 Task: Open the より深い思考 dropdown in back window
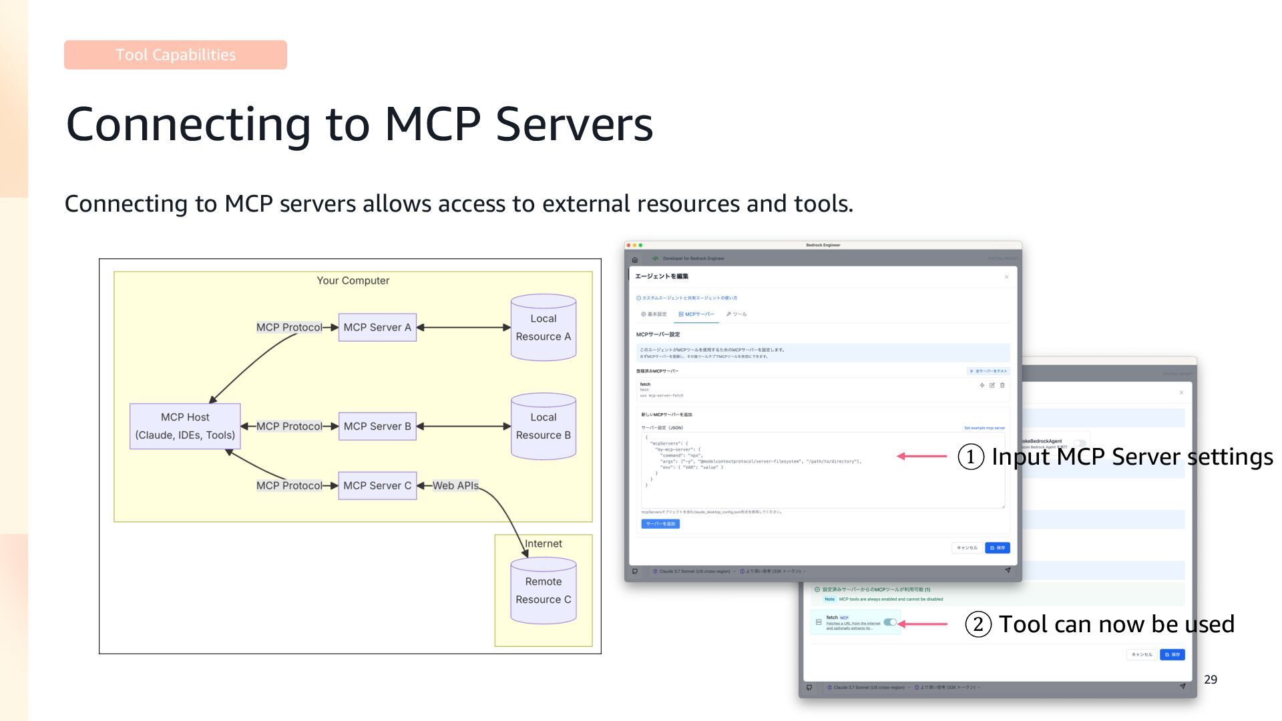947,687
